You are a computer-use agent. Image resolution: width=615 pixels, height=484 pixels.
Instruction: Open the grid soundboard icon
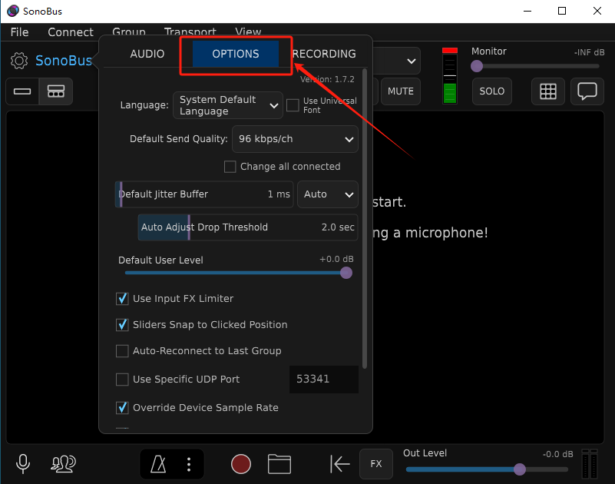tap(547, 91)
